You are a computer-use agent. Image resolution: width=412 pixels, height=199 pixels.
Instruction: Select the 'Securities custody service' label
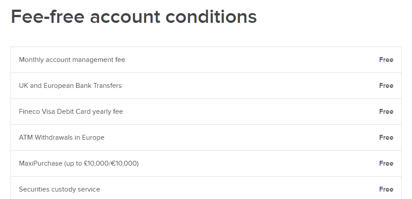59,189
